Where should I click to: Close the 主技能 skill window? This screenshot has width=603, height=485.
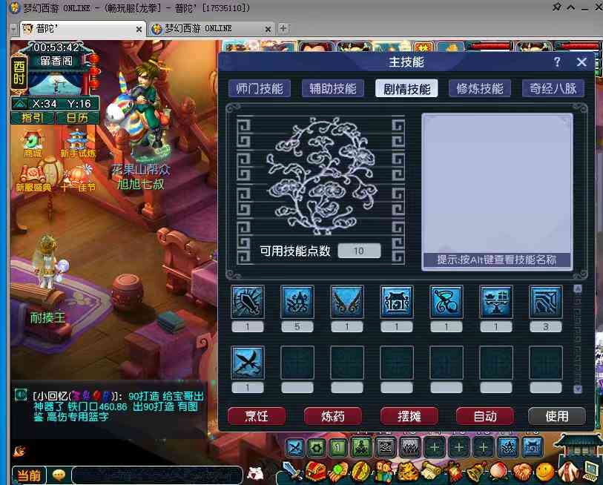(x=581, y=62)
